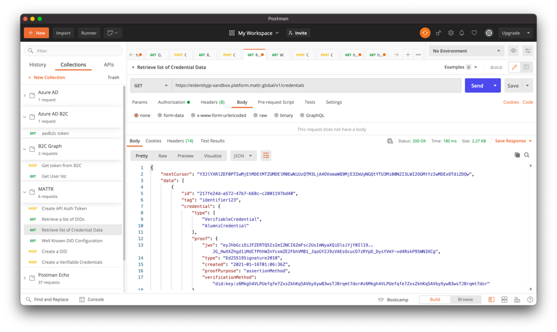
Task: Click the request URL field
Action: point(316,85)
